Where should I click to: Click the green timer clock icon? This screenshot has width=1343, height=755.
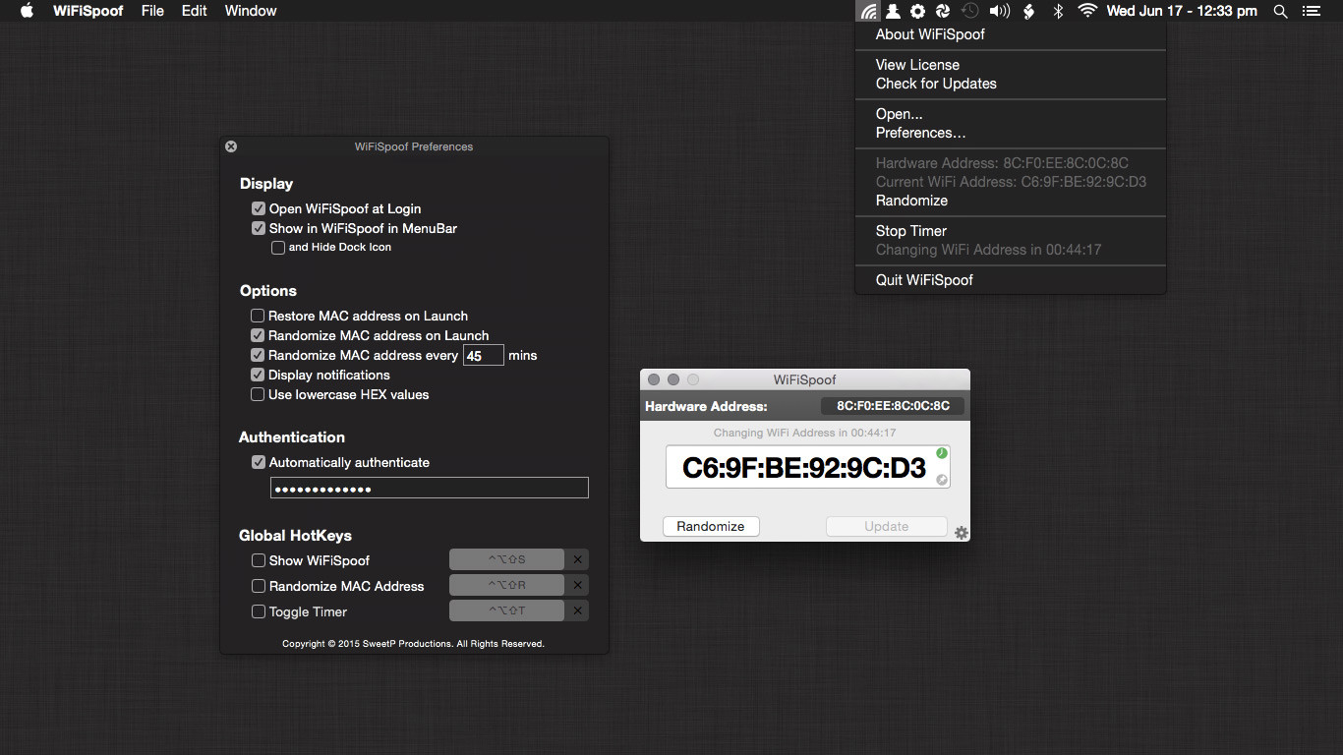[x=942, y=453]
